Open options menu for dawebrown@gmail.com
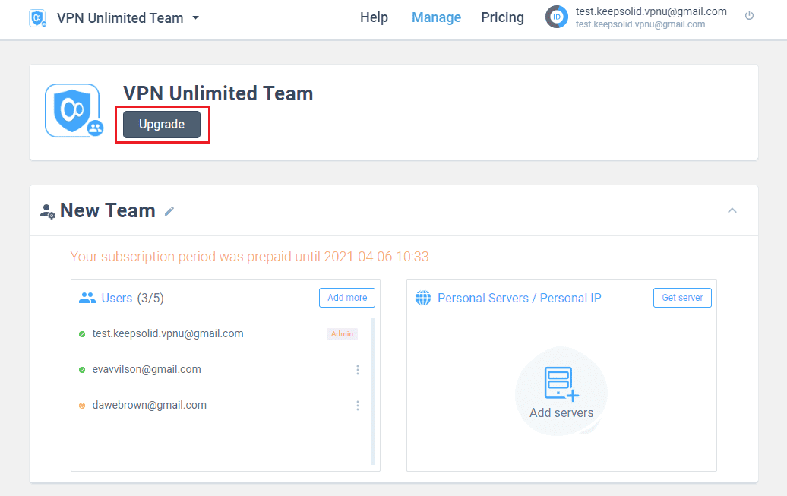This screenshot has width=787, height=496. click(x=357, y=406)
